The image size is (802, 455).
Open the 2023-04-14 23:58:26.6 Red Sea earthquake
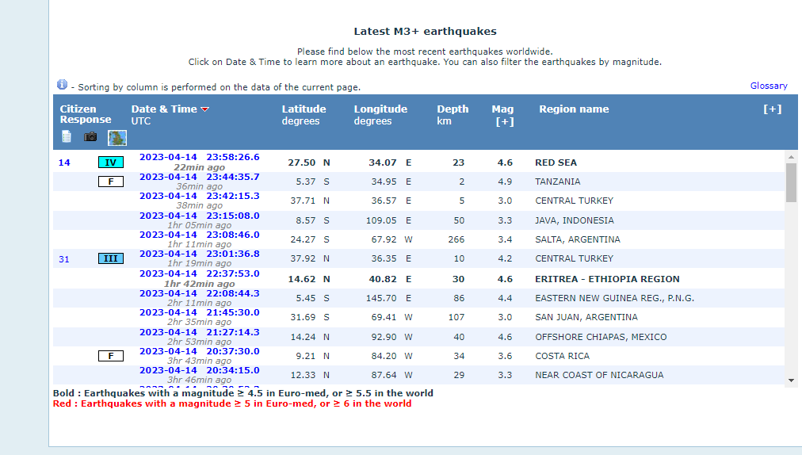199,157
